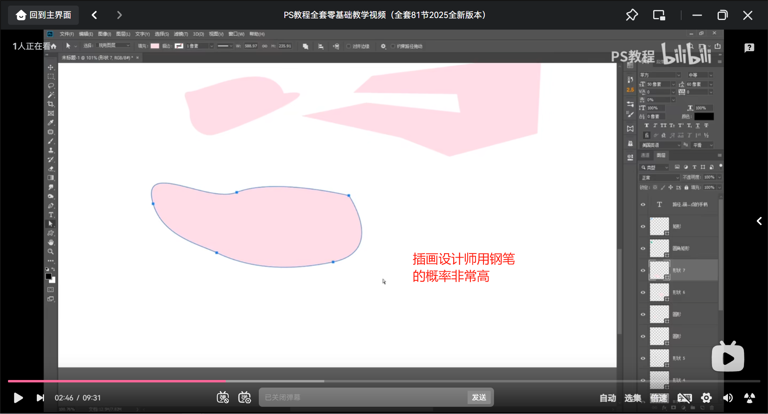Toggle danmaku display on or off
The height and width of the screenshot is (414, 768).
(x=223, y=398)
